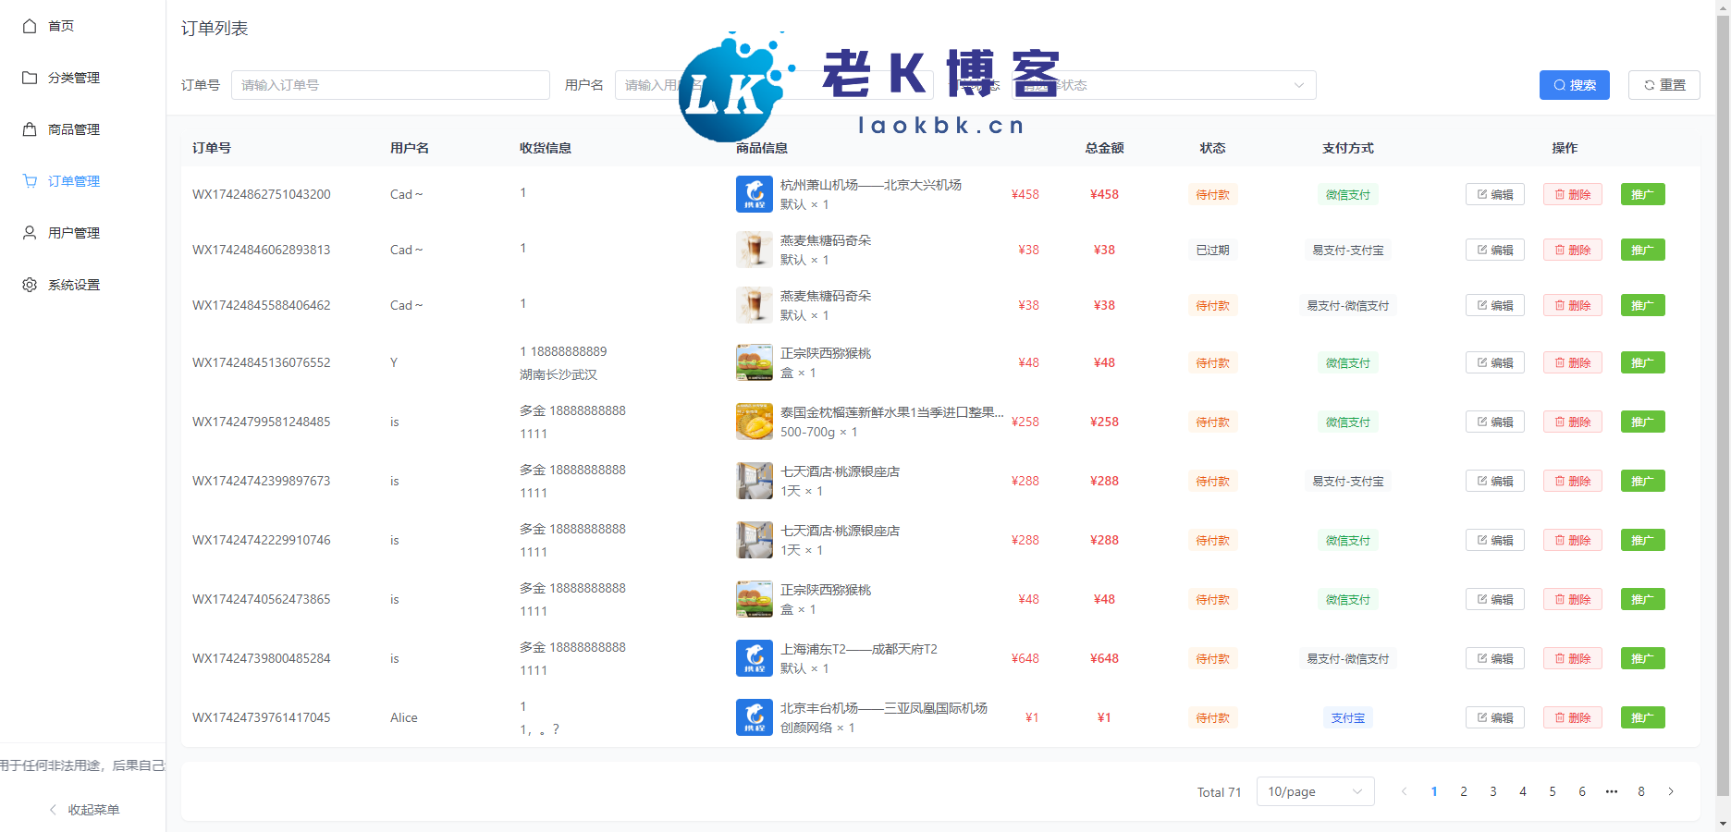
Task: Open the durian product thumbnail image
Action: click(754, 422)
